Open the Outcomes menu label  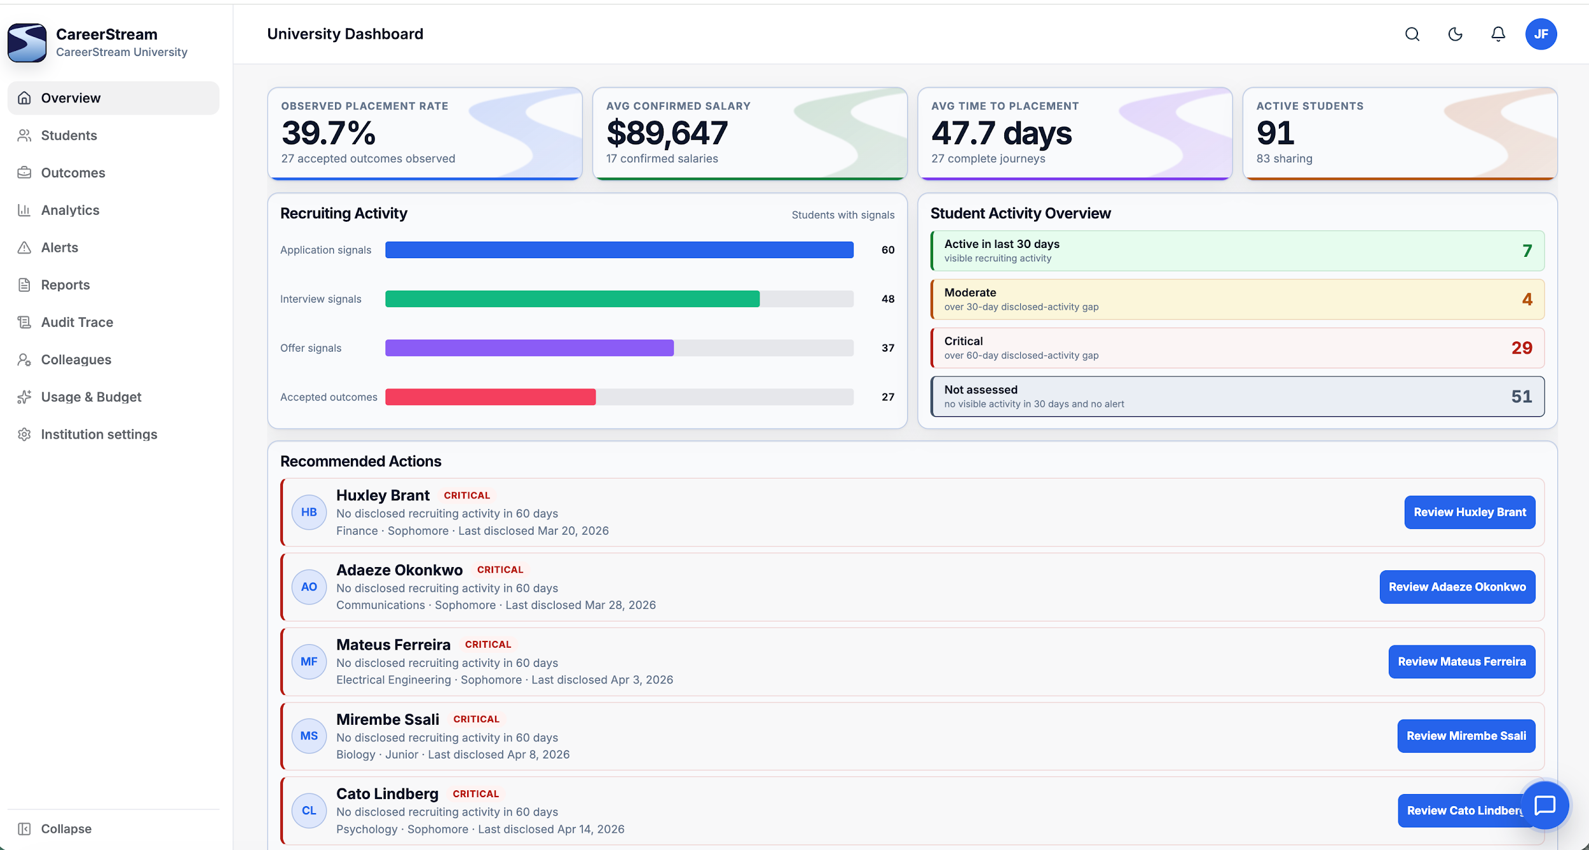point(73,173)
